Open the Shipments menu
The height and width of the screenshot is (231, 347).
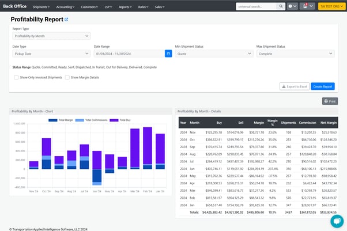coord(41,7)
